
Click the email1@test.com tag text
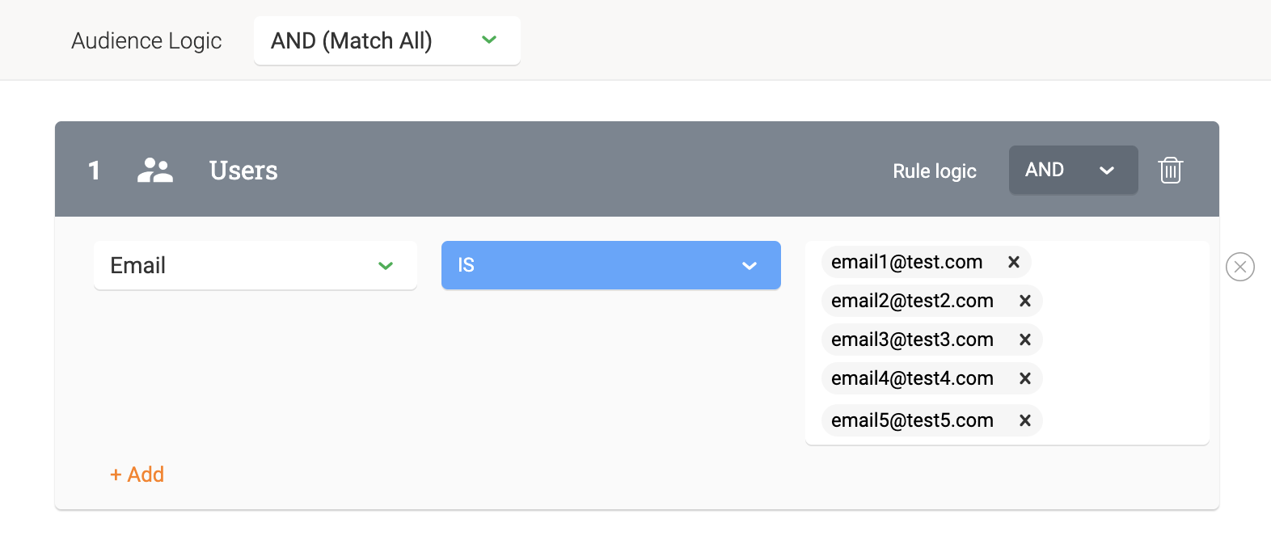click(x=907, y=262)
